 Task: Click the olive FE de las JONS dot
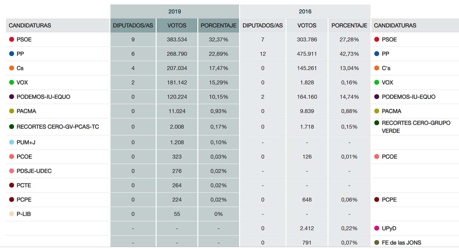coord(377,243)
